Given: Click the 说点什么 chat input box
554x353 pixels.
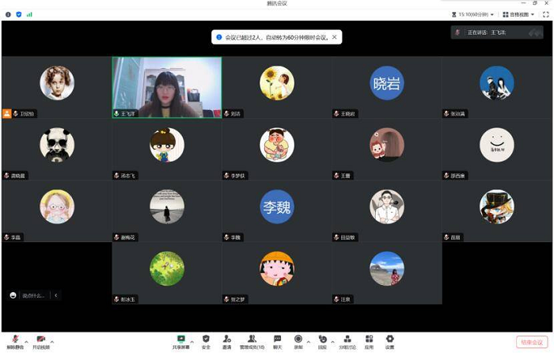Looking at the screenshot, I should 33,295.
